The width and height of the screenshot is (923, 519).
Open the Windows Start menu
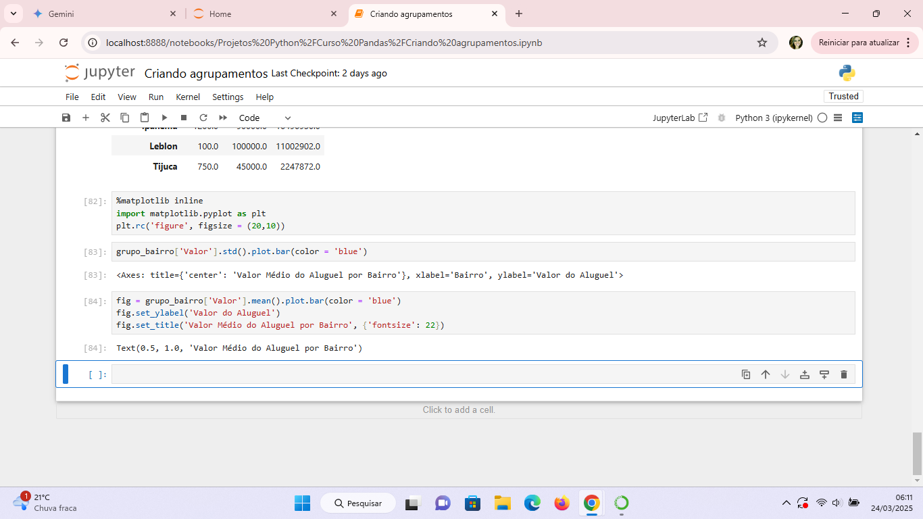click(x=302, y=503)
